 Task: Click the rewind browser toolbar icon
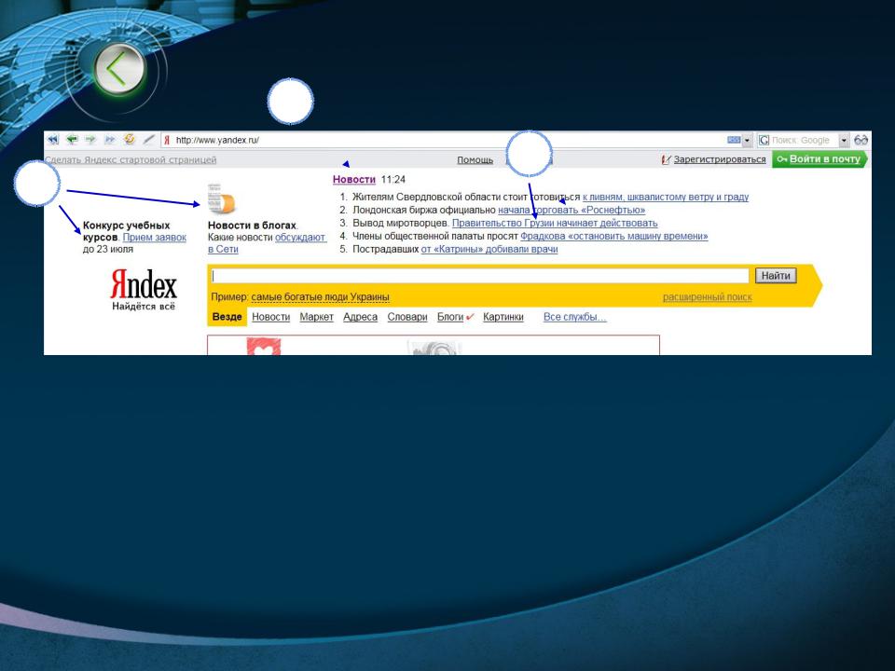coord(53,139)
